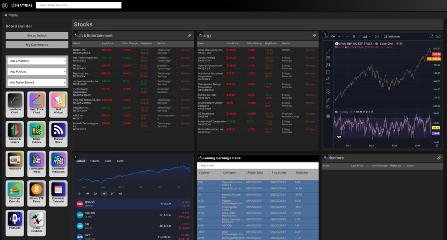The image size is (447, 240).
Task: Open the hamburger menu beside the Fraywire logo
Action: (x=5, y=5)
